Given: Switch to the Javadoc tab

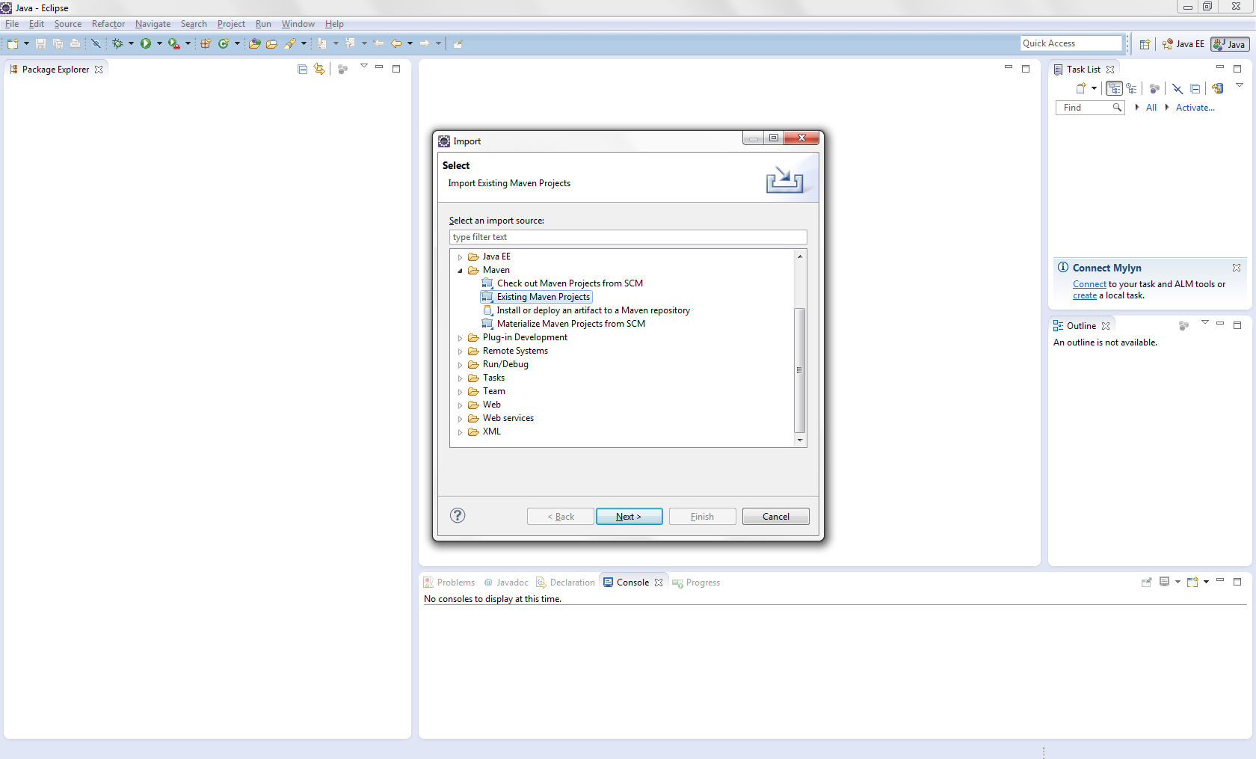Looking at the screenshot, I should point(506,583).
